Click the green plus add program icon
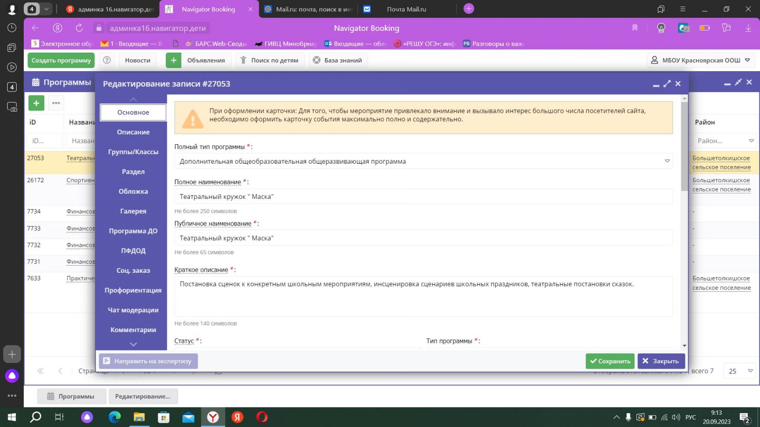Image resolution: width=760 pixels, height=427 pixels. 36,103
